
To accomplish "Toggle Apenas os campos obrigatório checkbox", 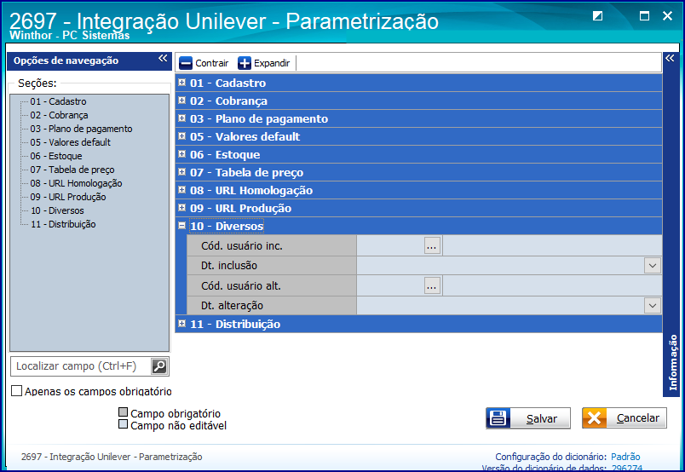I will click(16, 391).
